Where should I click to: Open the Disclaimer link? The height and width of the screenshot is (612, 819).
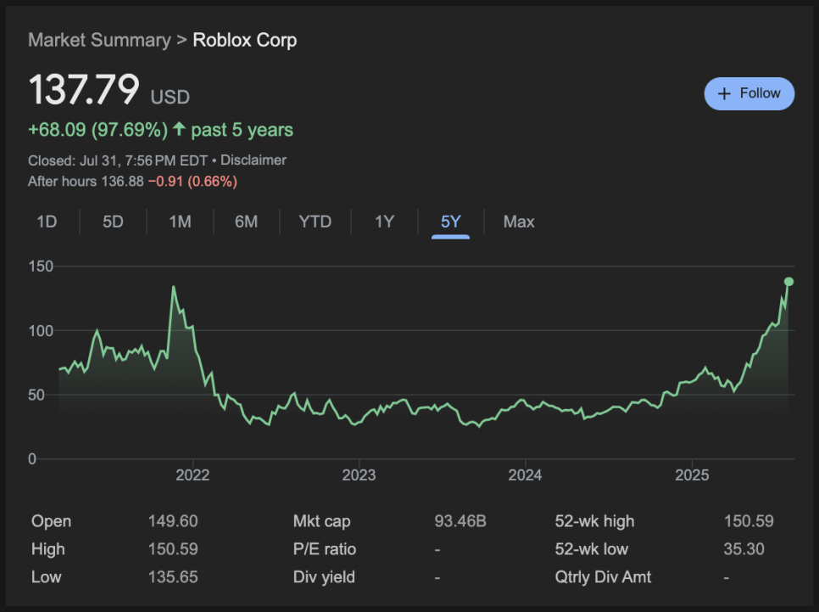[253, 160]
